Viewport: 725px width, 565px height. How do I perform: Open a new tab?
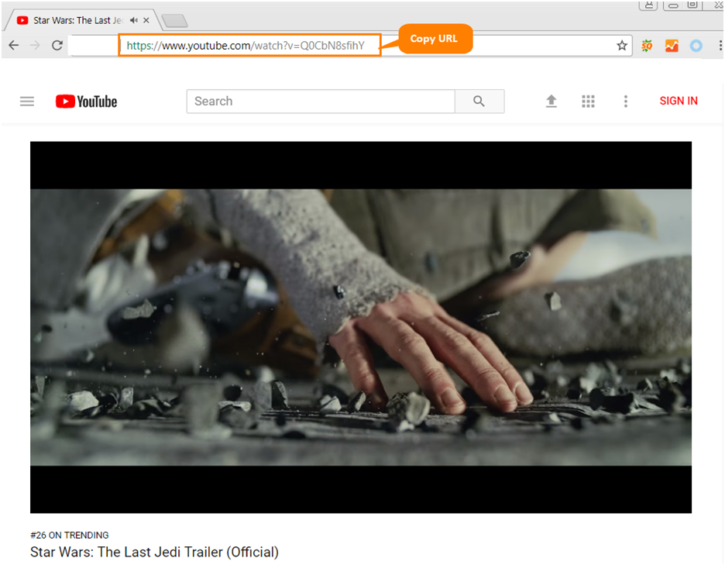click(175, 21)
